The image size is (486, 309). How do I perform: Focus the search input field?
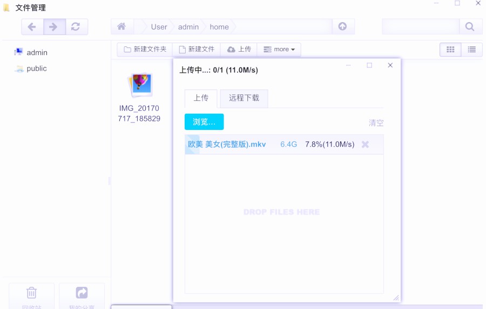coord(421,26)
